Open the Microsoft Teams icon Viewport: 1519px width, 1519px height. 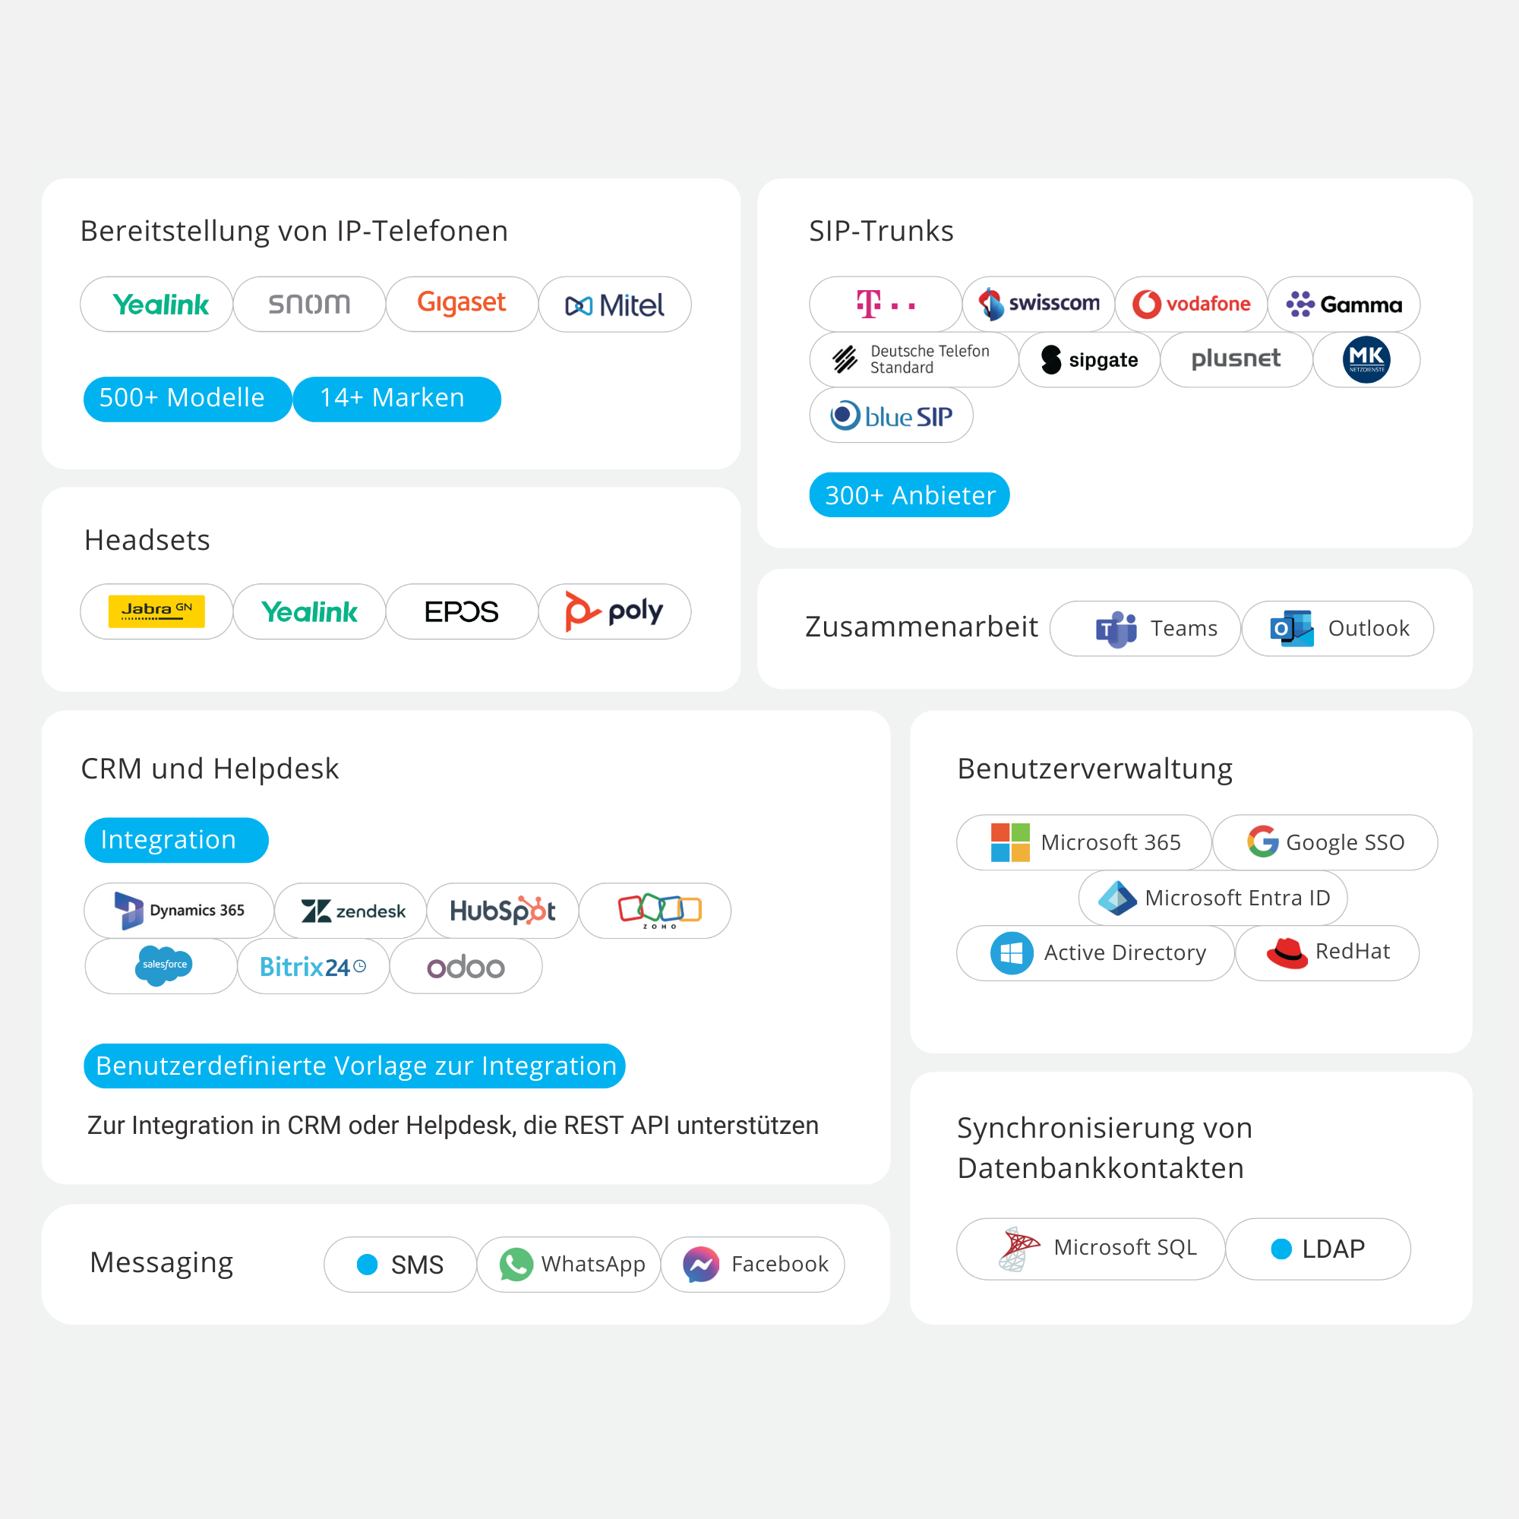point(1116,628)
